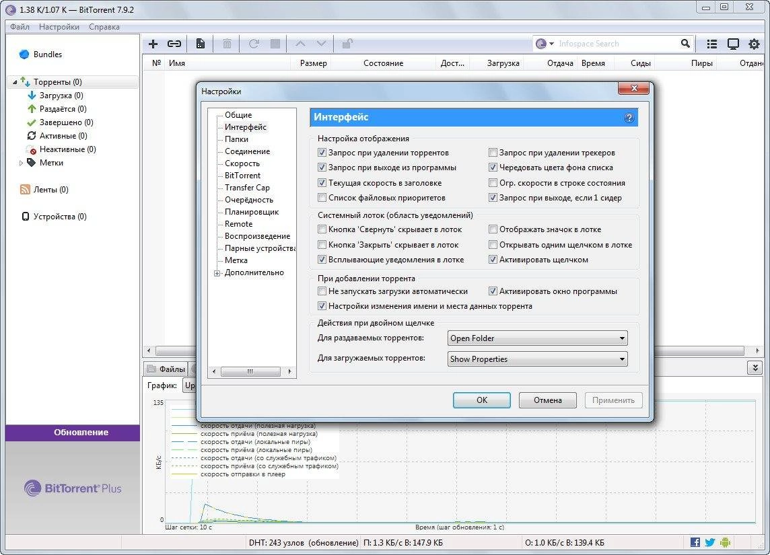
Task: Open Ленты (0) RSS feeds item
Action: (x=44, y=190)
